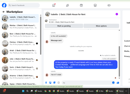
Task: Click the chat scrollbar down arrow
Action: click(x=119, y=78)
